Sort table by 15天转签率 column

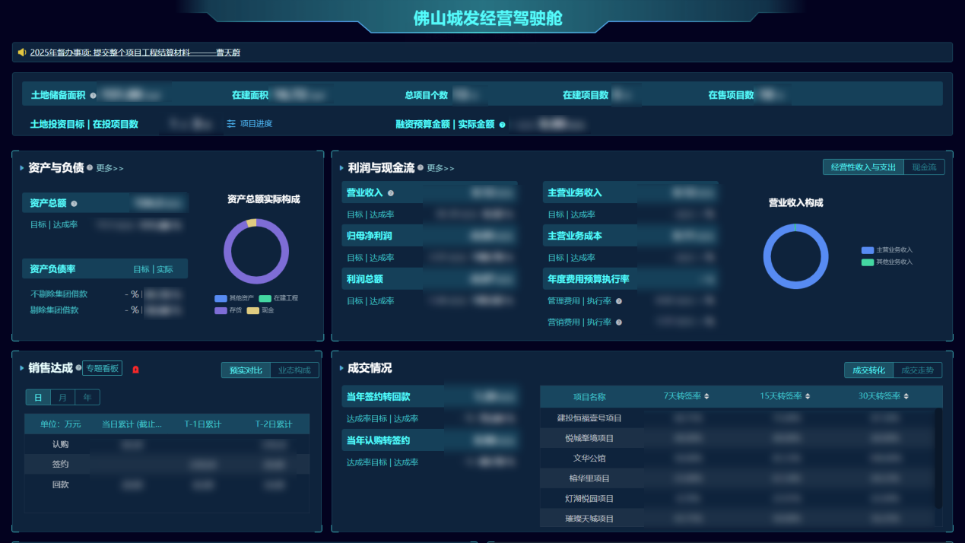point(807,396)
